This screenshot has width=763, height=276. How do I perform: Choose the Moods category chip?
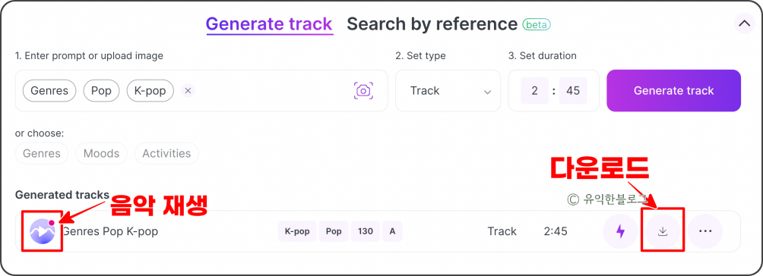point(101,154)
